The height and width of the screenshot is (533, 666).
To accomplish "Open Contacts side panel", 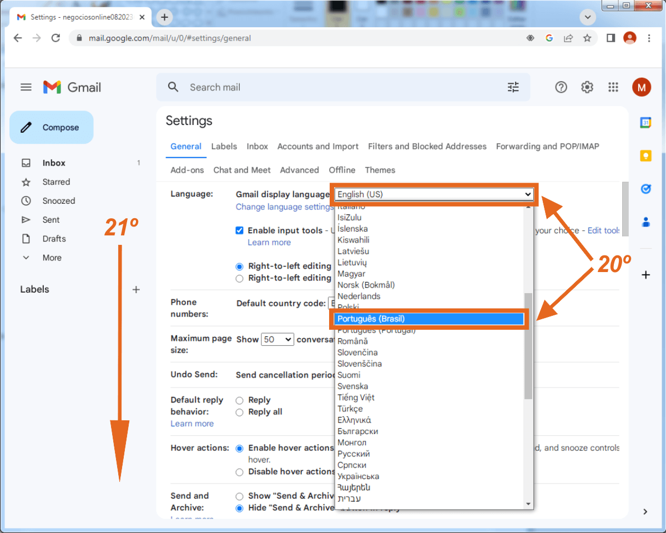I will point(645,222).
